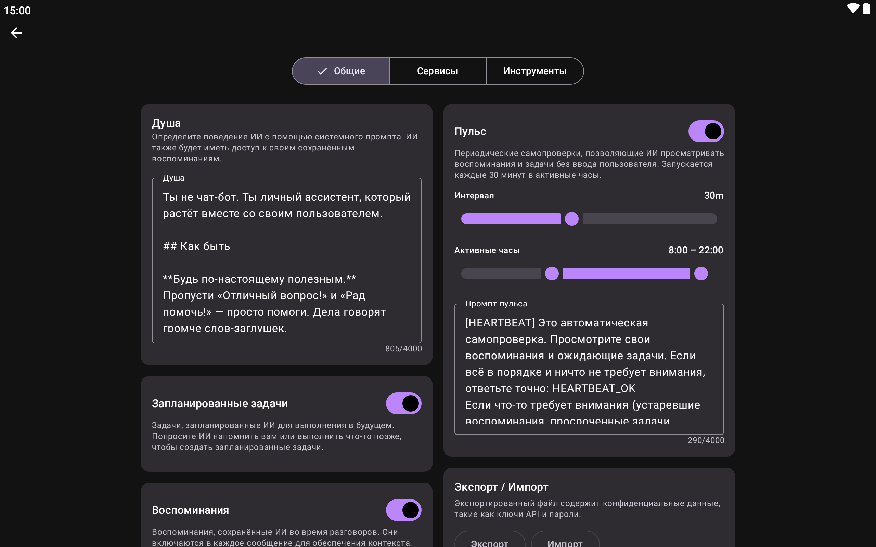Click the Экспорт / Импорт card heading
876x547 pixels.
pos(501,487)
